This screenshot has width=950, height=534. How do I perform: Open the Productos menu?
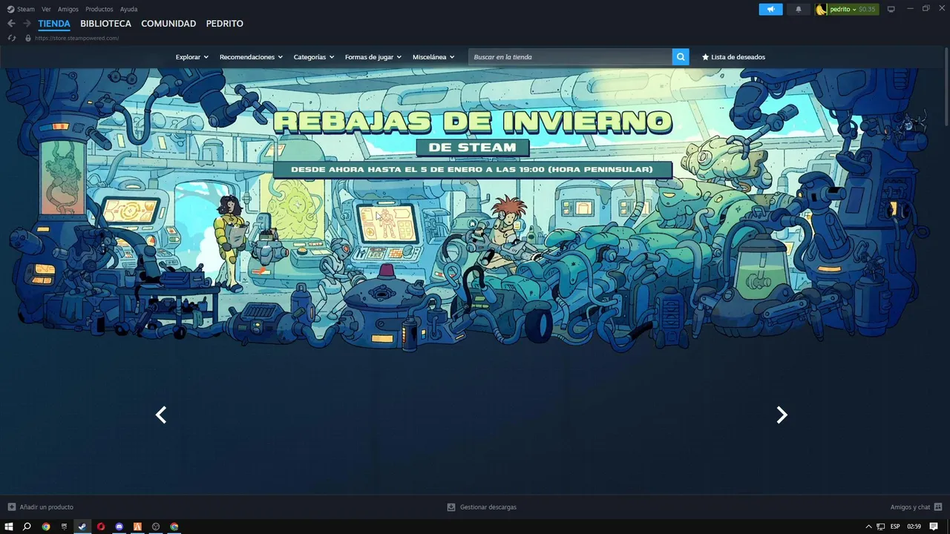(x=99, y=9)
